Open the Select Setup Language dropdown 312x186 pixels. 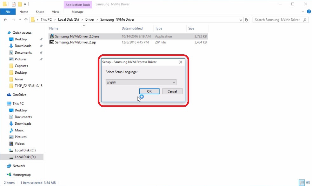(x=141, y=82)
